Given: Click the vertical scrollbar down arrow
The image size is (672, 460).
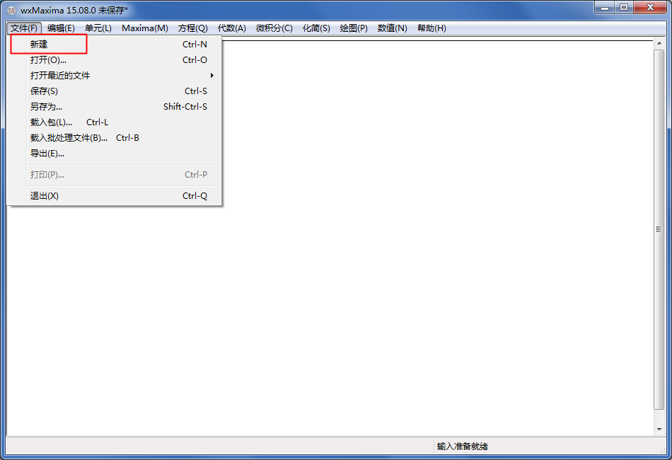Looking at the screenshot, I should click(659, 429).
